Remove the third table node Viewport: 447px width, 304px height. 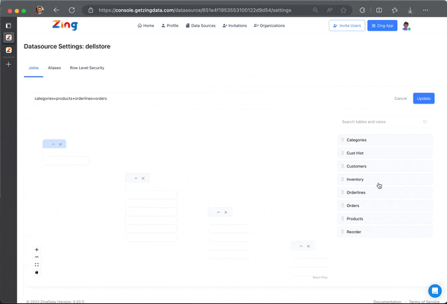point(226,212)
